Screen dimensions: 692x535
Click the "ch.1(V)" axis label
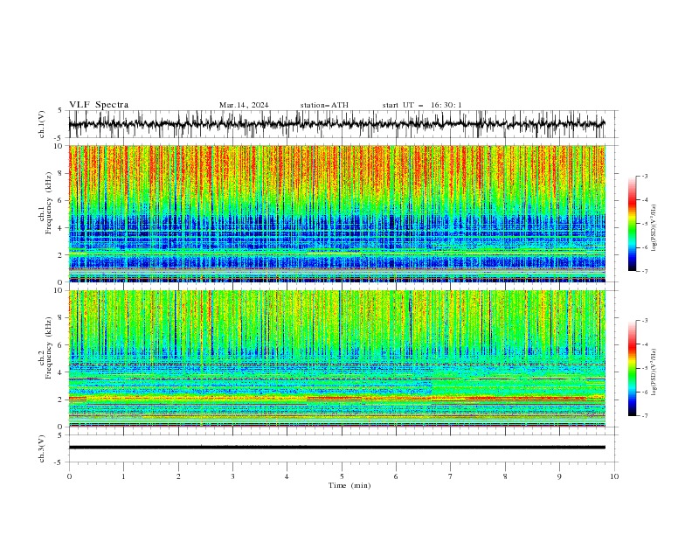42,124
